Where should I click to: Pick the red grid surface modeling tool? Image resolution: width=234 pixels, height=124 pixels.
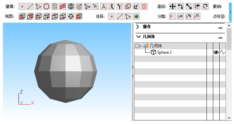tap(63, 7)
